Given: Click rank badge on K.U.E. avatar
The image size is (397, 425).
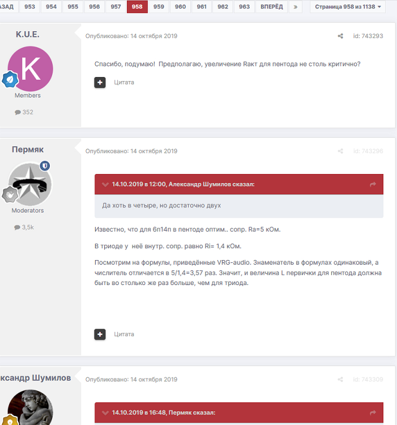Looking at the screenshot, I should (10, 79).
